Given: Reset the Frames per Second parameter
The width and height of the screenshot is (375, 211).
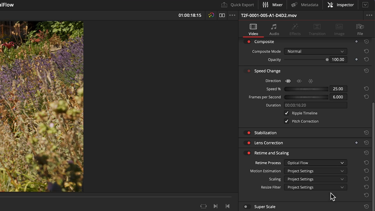Looking at the screenshot, I should (366, 97).
